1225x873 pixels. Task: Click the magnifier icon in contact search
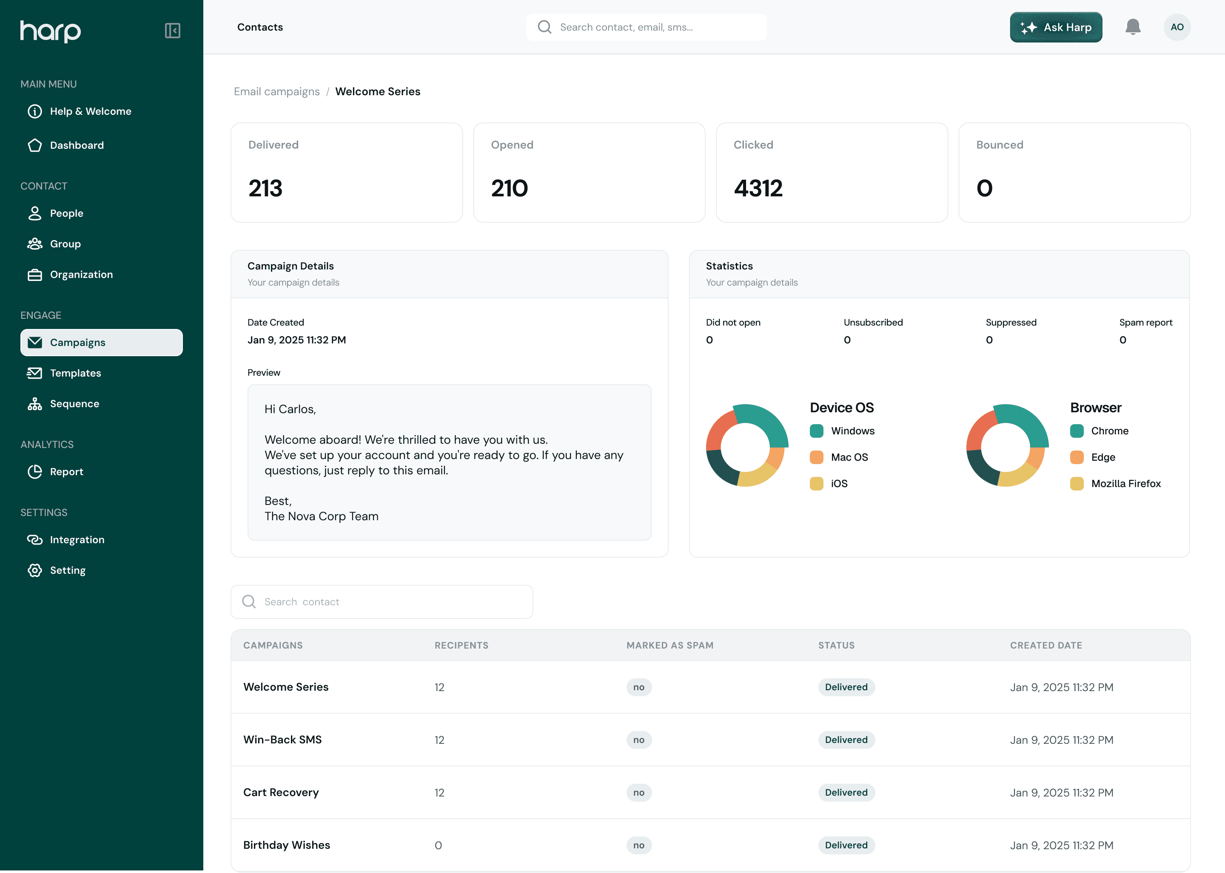click(x=248, y=601)
